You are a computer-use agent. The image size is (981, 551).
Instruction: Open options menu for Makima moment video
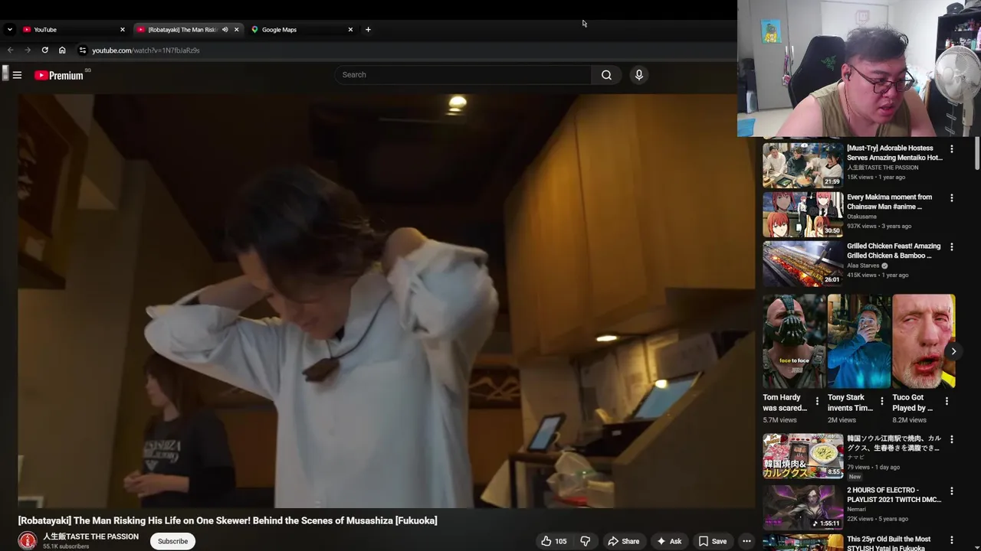(952, 198)
